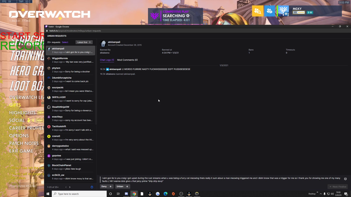The height and width of the screenshot is (197, 351).
Task: Go to next requests page arrow
Action: click(70, 187)
